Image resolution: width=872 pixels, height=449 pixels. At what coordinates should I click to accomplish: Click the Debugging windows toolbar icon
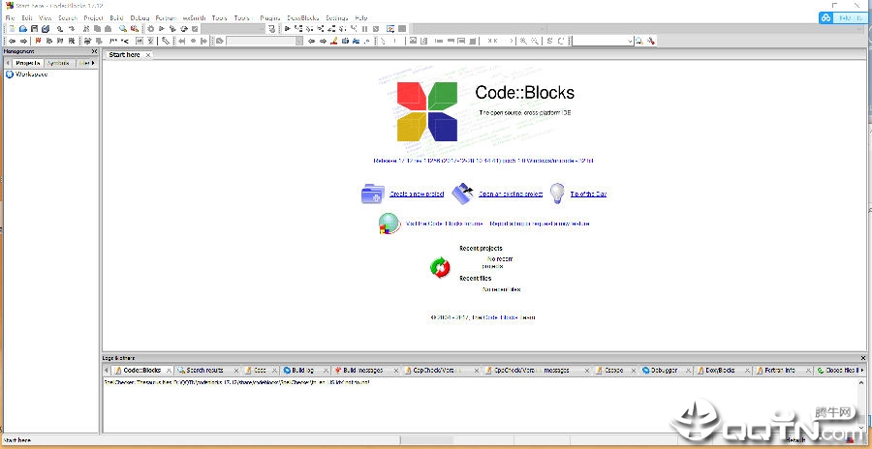click(x=390, y=29)
